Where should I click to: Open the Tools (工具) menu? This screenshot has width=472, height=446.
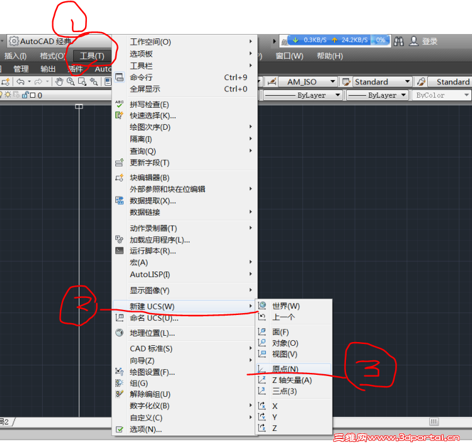tap(92, 56)
